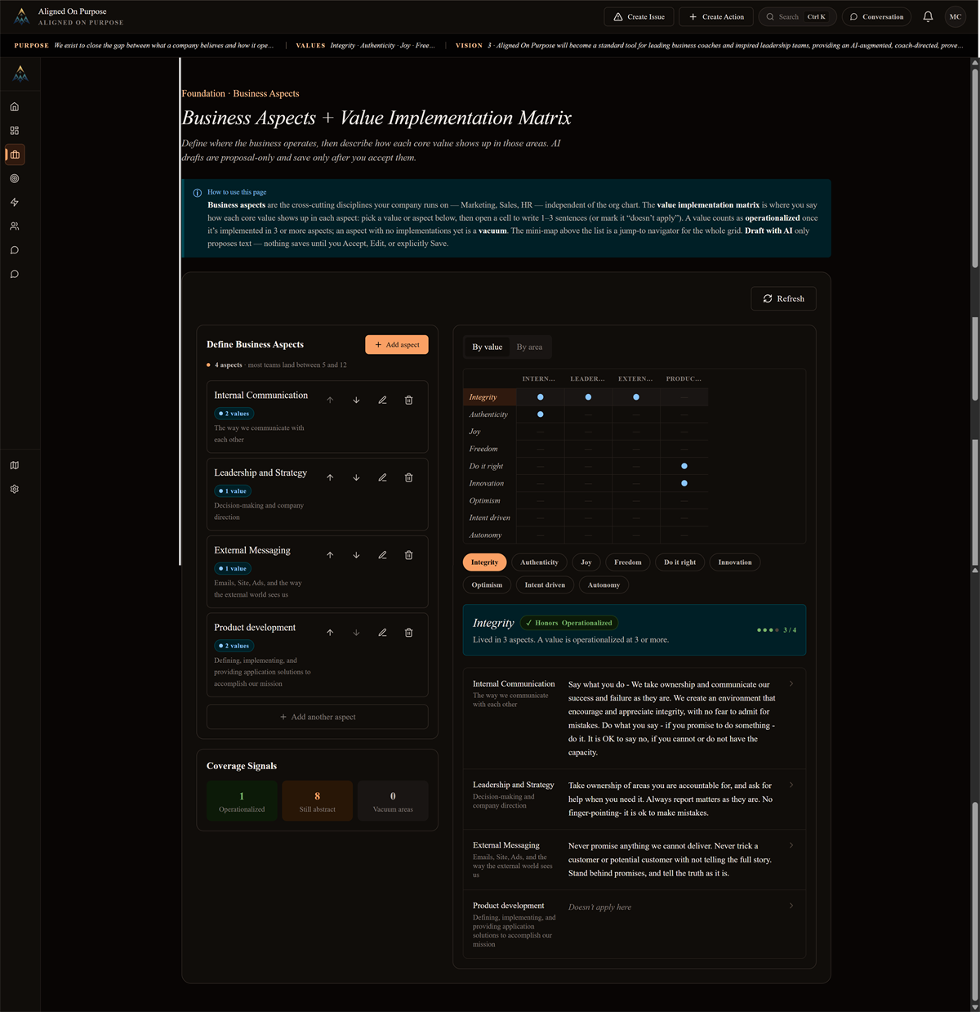
Task: Expand the Internal Communication integrity row chevron
Action: (791, 683)
